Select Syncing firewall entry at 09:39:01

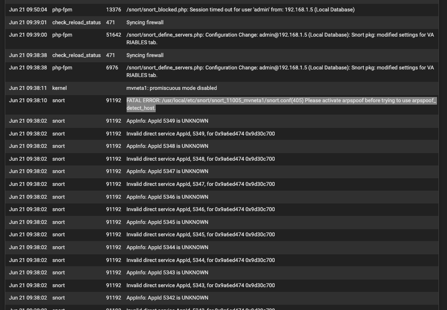[x=145, y=22]
